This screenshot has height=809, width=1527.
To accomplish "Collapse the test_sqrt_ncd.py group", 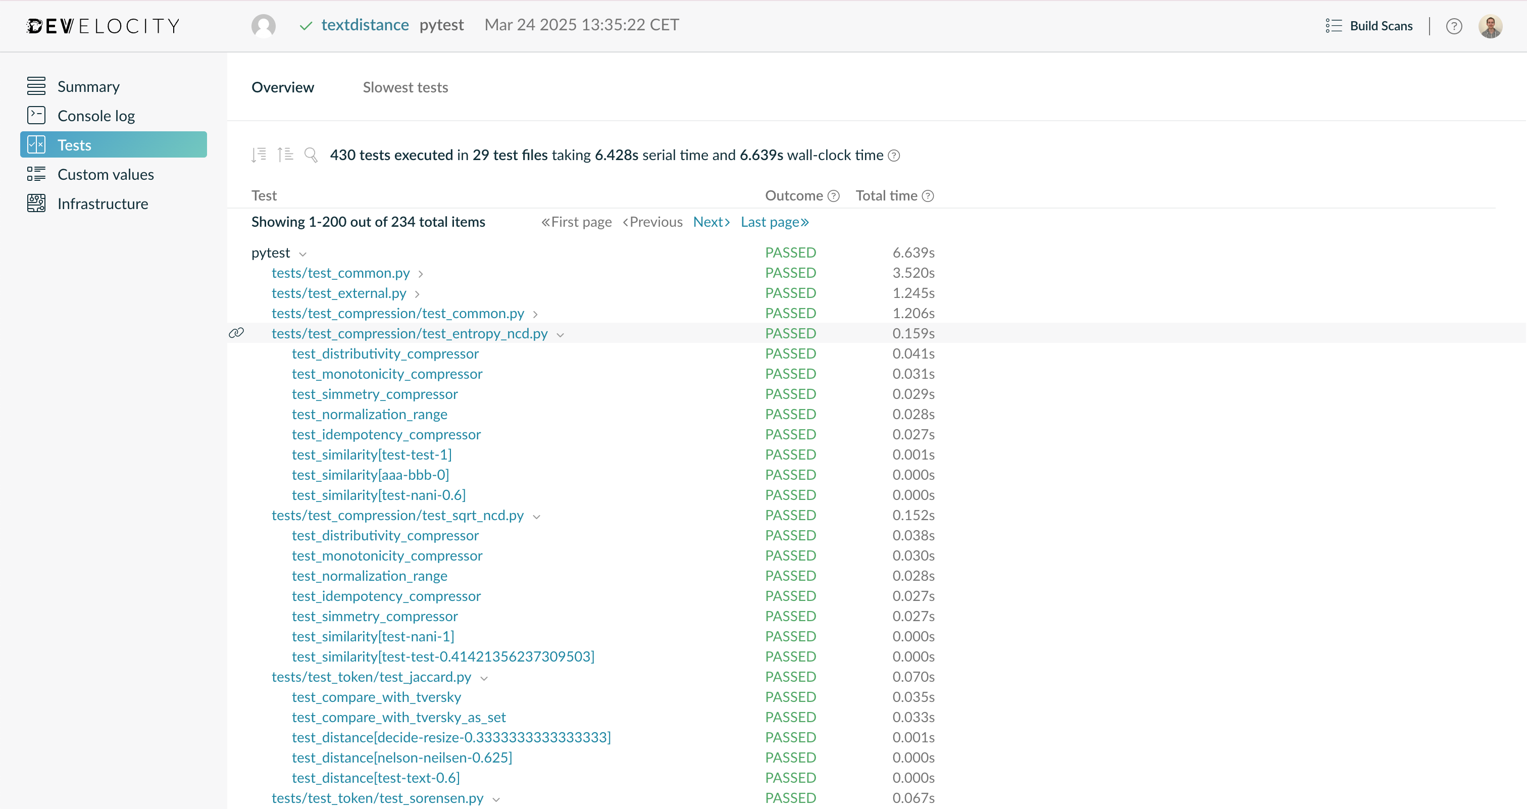I will pos(537,516).
